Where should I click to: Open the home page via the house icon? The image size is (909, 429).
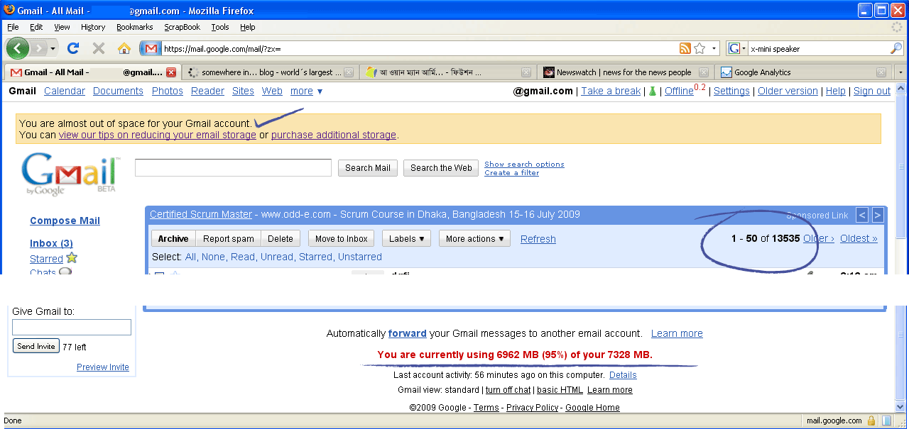point(124,48)
